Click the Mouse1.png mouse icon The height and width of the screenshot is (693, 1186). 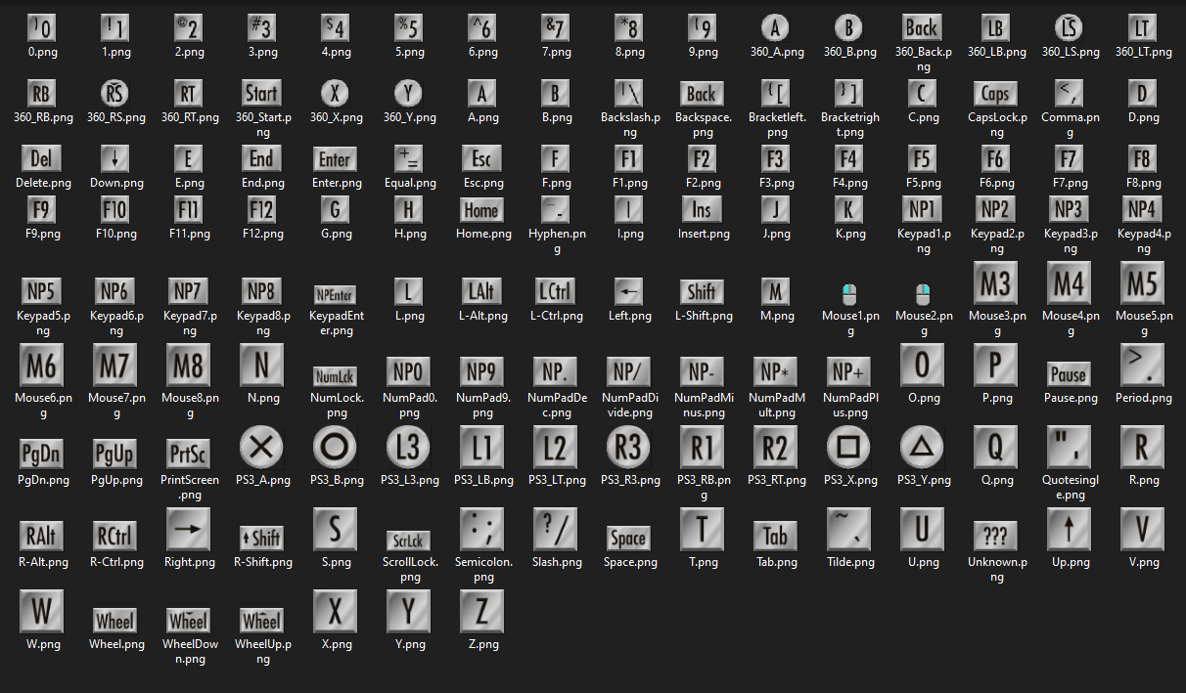click(x=848, y=293)
